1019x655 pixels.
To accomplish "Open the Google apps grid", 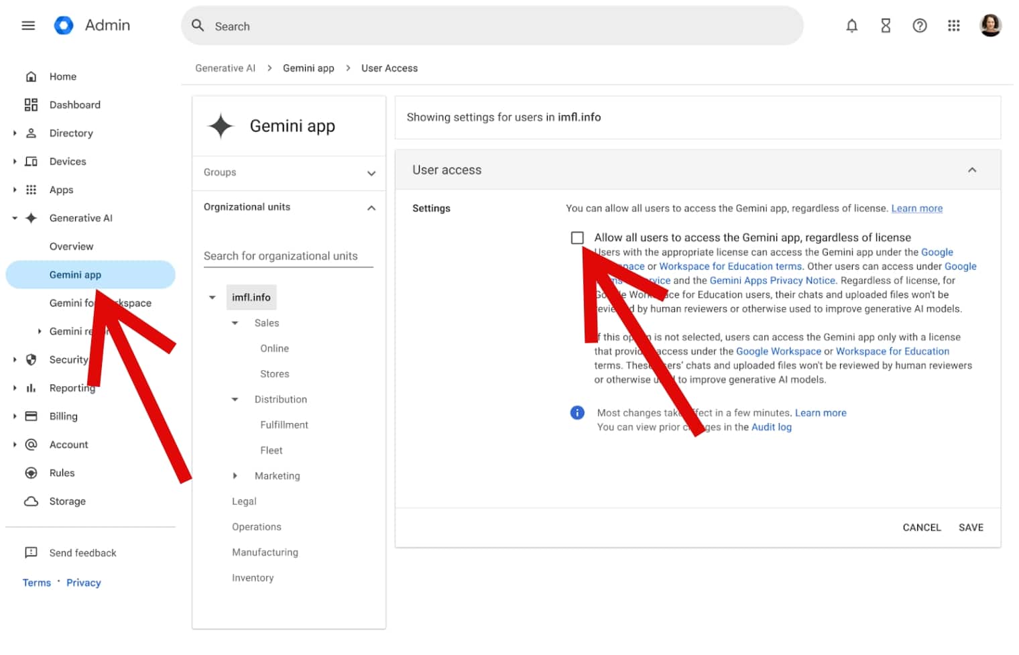I will pyautogui.click(x=954, y=25).
